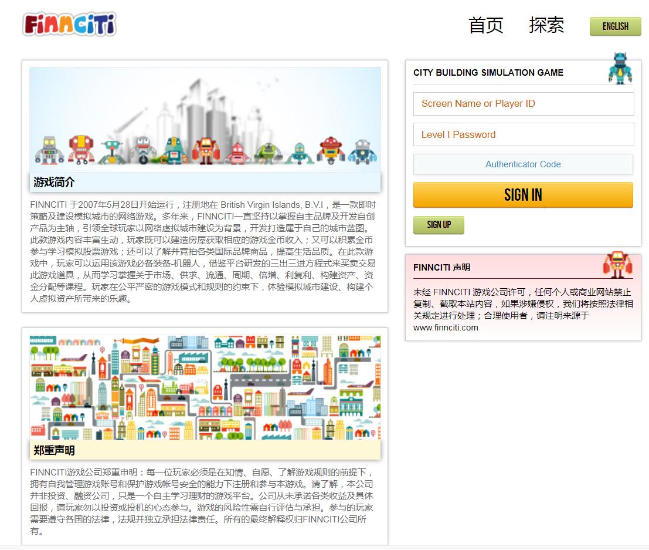Open the 首页 home menu

tap(485, 25)
